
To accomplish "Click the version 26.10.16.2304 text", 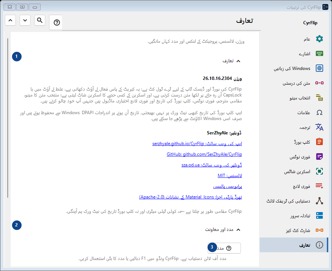I will pos(222,79).
